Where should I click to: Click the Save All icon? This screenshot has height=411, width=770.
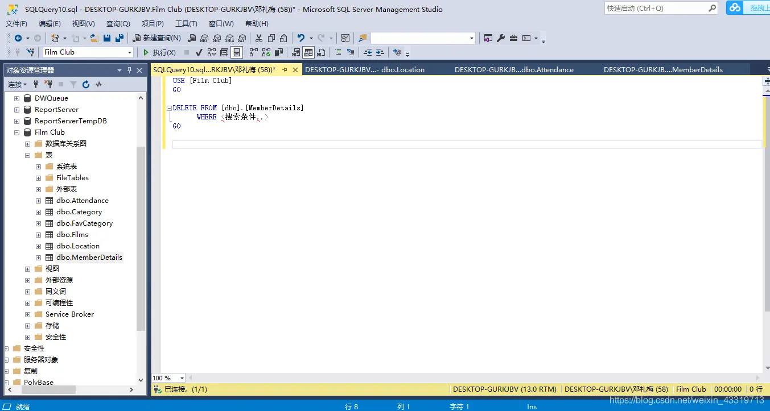coord(120,38)
